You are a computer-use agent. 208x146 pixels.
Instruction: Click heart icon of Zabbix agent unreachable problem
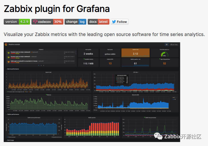pos(9,62)
